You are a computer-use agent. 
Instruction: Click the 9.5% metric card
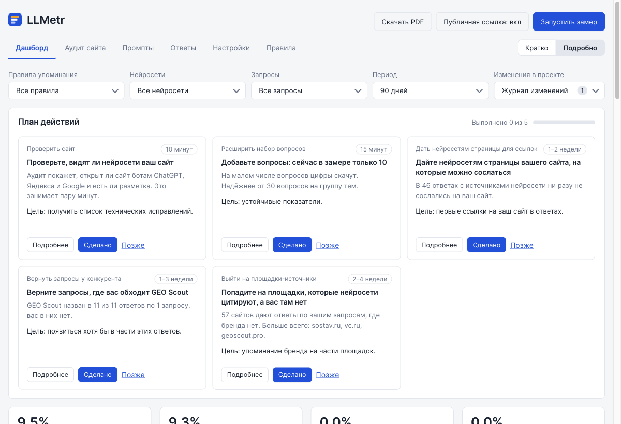pyautogui.click(x=80, y=416)
